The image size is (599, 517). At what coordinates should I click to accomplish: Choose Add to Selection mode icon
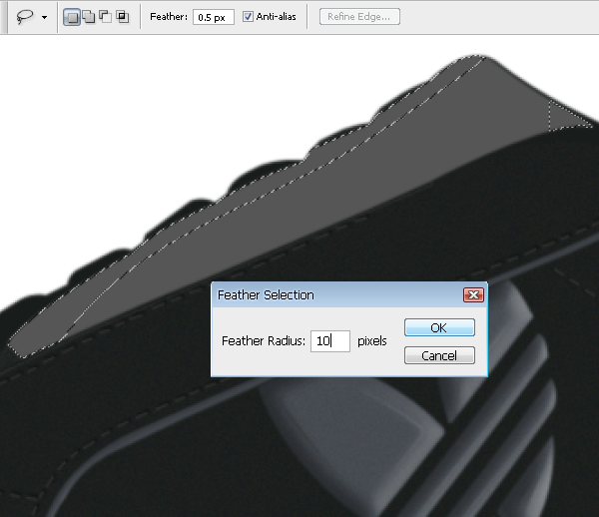pyautogui.click(x=89, y=17)
